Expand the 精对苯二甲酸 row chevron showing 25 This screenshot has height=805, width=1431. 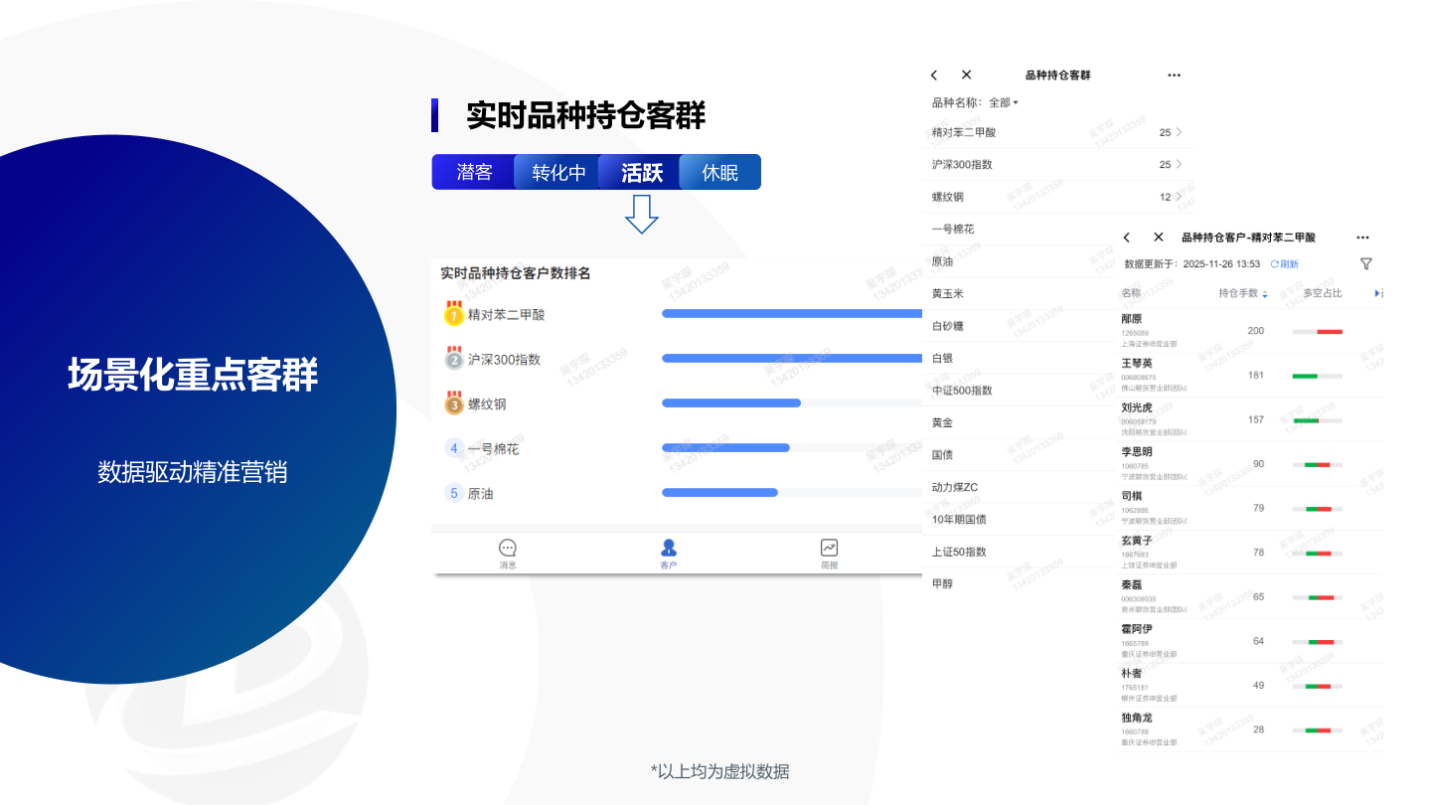(x=1178, y=132)
